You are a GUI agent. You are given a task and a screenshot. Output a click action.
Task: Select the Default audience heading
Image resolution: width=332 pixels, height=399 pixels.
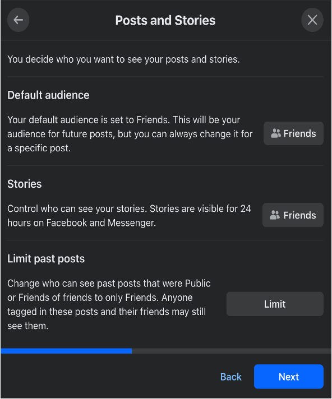click(48, 95)
